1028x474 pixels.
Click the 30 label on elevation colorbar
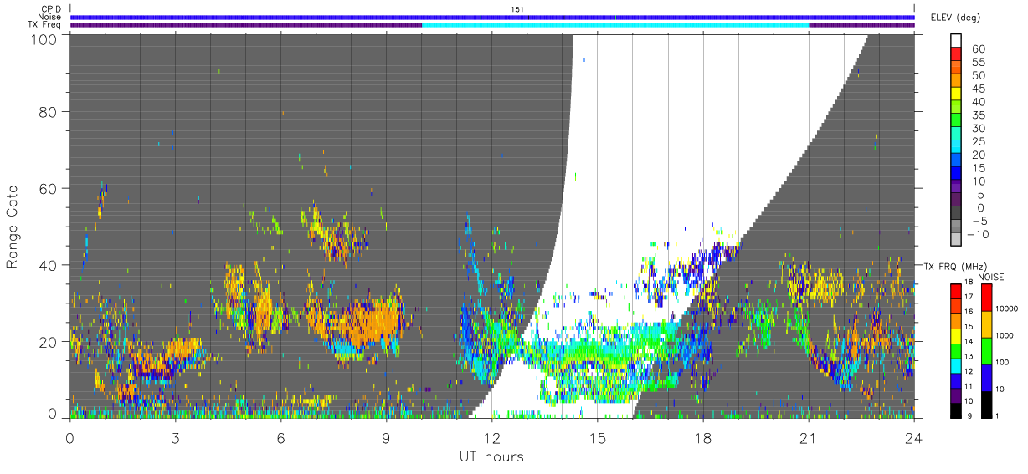[979, 128]
